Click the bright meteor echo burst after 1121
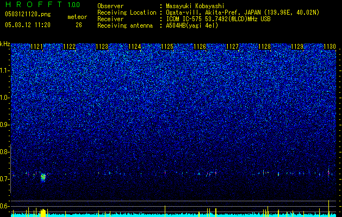The image size is (342, 217). [x=43, y=177]
